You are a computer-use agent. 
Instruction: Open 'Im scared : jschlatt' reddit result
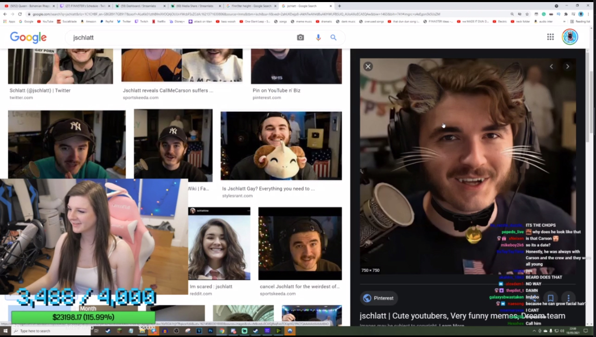[x=211, y=287]
